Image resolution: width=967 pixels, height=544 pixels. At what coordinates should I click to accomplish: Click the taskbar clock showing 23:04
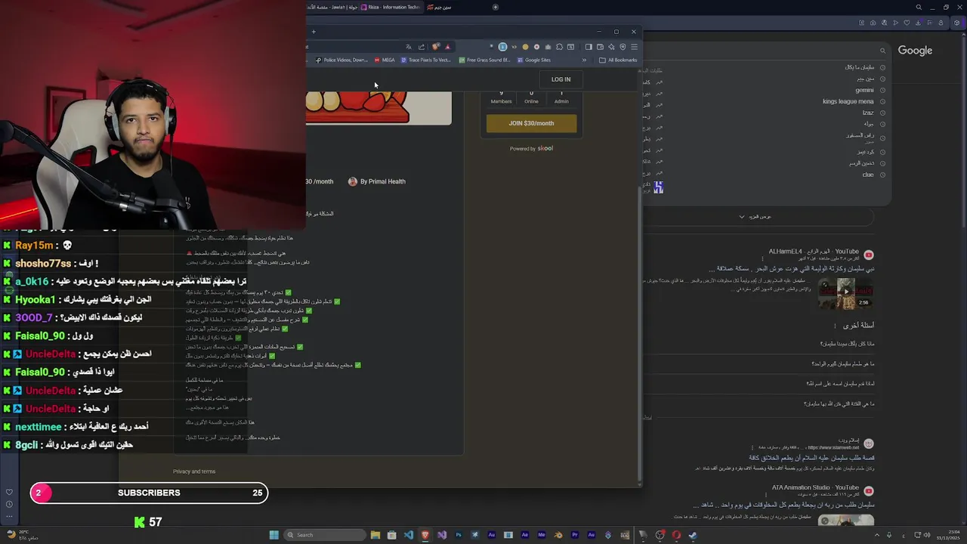(x=948, y=535)
